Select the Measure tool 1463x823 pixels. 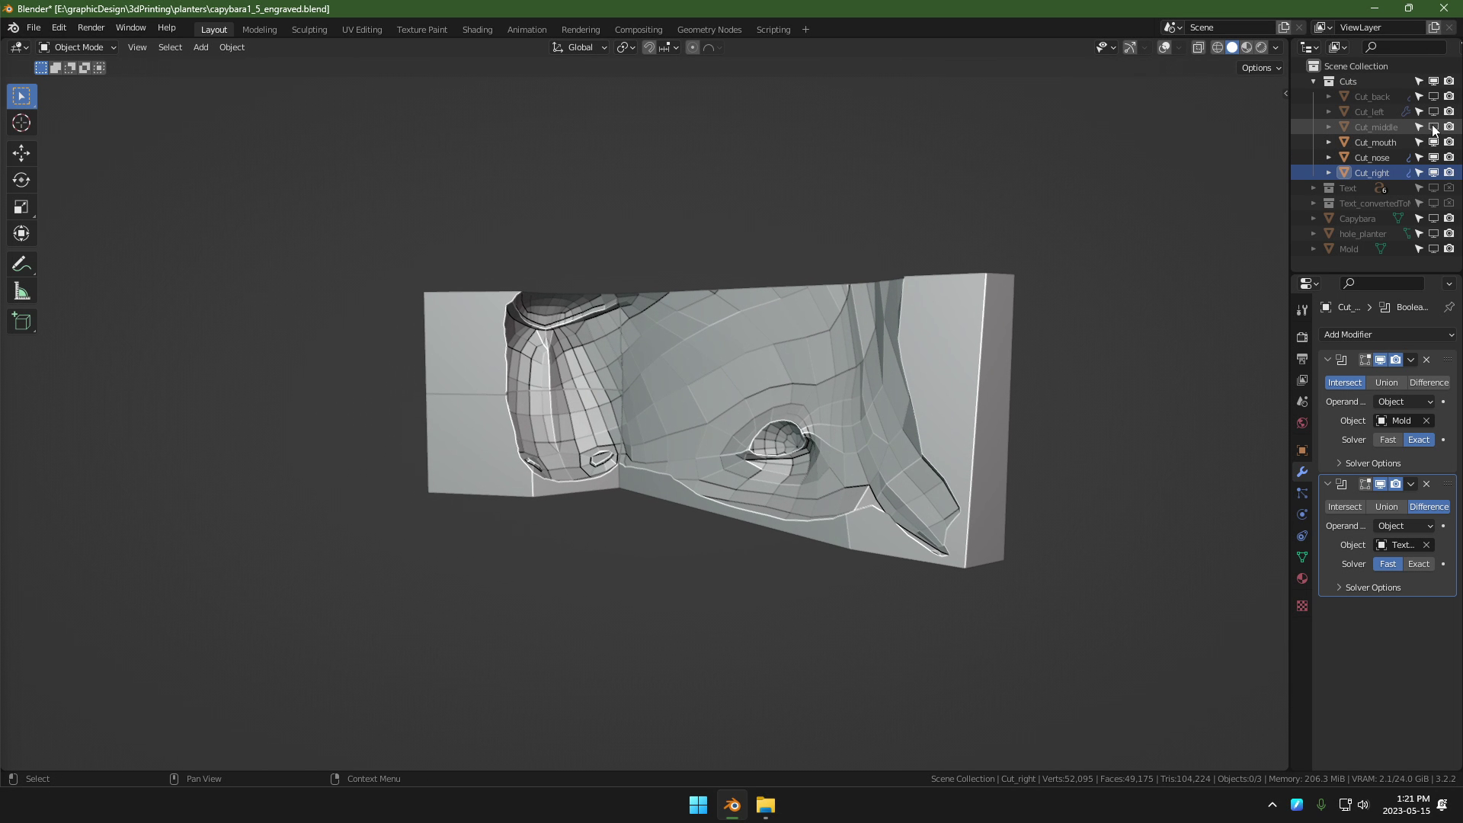pos(21,292)
